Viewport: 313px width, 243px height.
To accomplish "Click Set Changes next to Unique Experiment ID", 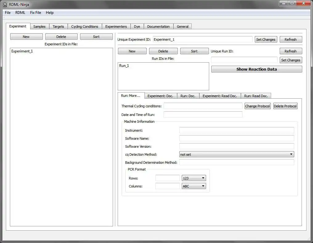I will (266, 39).
